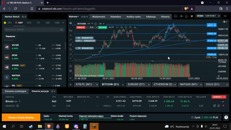231x130 pixels.
Task: Click the green buy price 34710.00
Action: pyautogui.click(x=103, y=27)
